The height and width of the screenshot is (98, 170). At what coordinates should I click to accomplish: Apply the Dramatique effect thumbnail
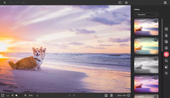tap(146, 27)
